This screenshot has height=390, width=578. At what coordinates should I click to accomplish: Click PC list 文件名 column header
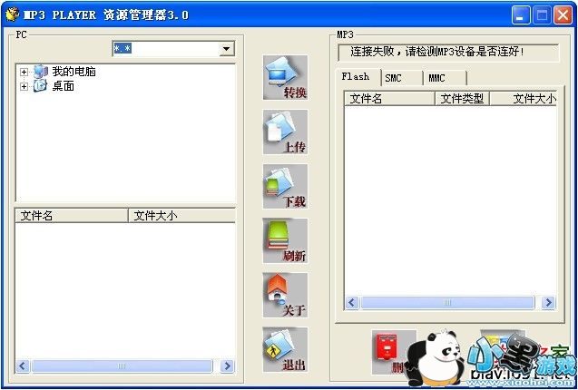pyautogui.click(x=72, y=216)
